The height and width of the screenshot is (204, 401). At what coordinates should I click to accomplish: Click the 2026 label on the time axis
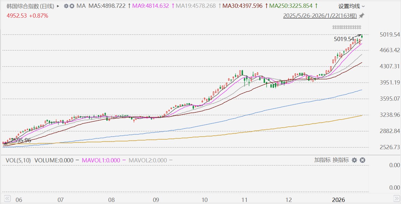[x=339, y=200]
